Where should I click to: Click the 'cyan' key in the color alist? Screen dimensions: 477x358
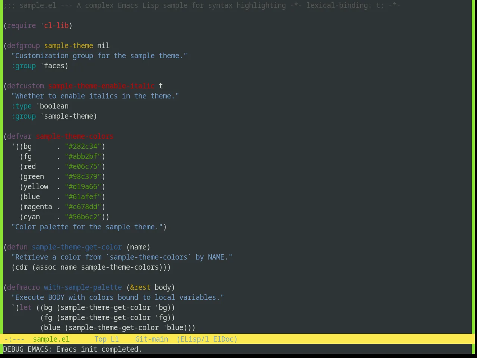32,217
